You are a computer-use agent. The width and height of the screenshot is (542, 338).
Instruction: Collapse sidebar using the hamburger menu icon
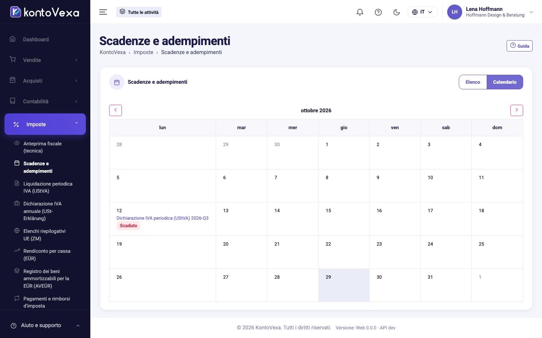pos(103,12)
